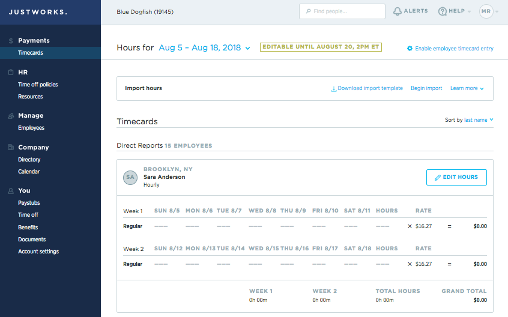Viewport: 508px width, 317px height.
Task: Click the Edit Hours button
Action: click(456, 178)
